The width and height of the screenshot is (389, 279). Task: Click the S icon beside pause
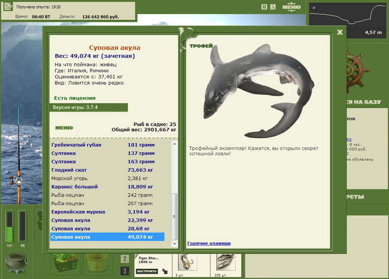tap(273, 7)
